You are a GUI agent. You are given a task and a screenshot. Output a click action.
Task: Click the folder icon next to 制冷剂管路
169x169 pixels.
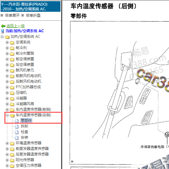coord(12,54)
